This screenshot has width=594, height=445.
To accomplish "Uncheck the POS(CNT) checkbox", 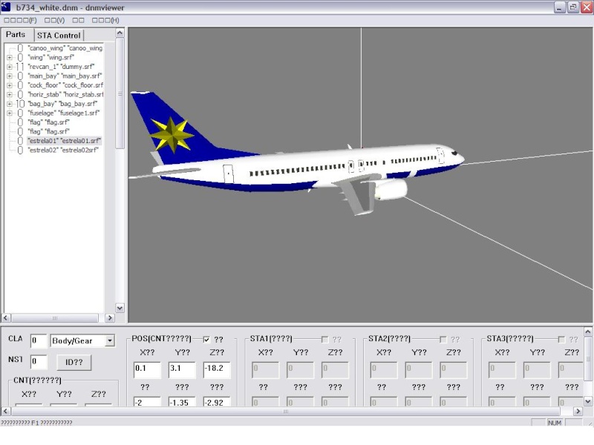I will (x=206, y=340).
